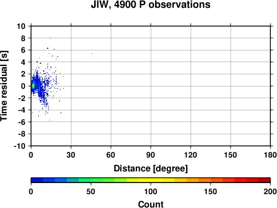Click the x-axis tick label '180'

coord(270,155)
